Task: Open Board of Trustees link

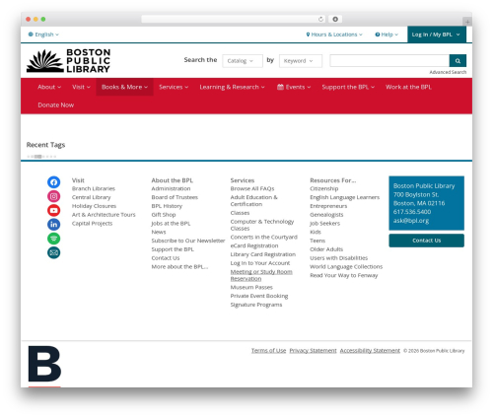Action: click(175, 197)
